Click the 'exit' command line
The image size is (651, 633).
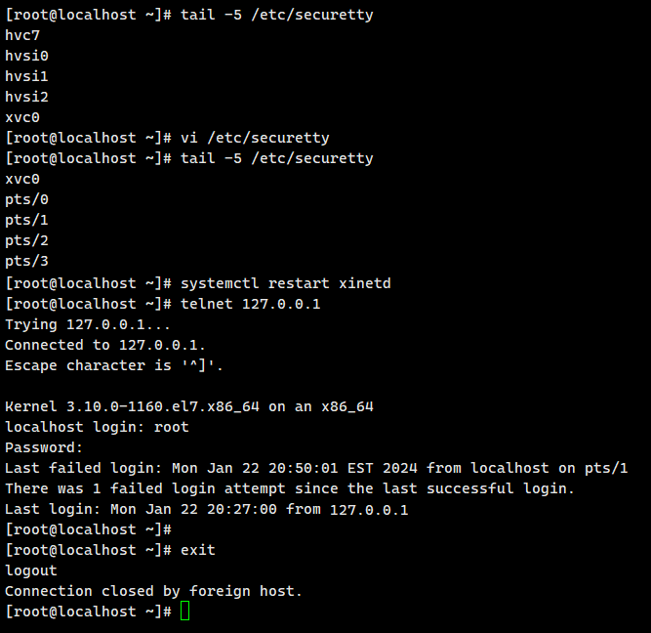[198, 550]
